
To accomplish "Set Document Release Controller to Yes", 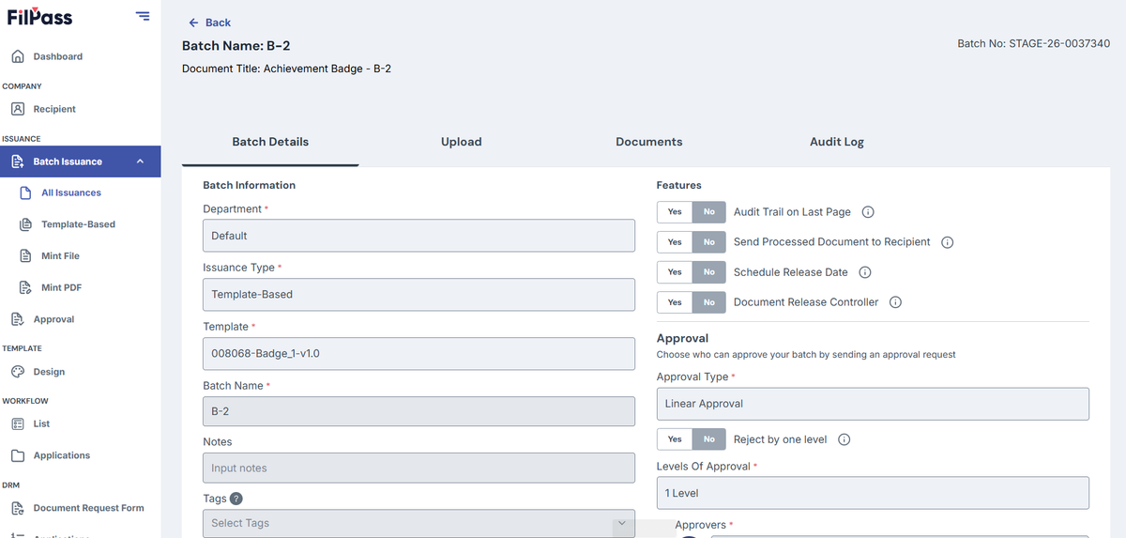I will [x=675, y=302].
